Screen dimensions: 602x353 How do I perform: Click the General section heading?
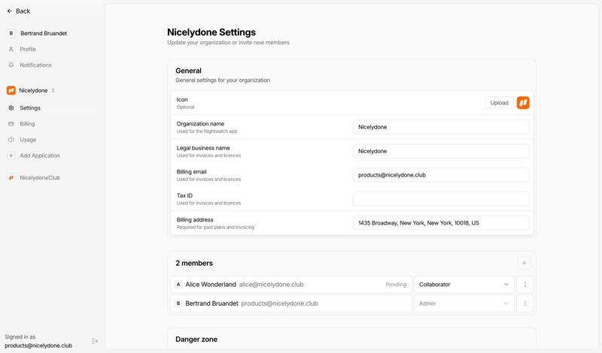188,71
